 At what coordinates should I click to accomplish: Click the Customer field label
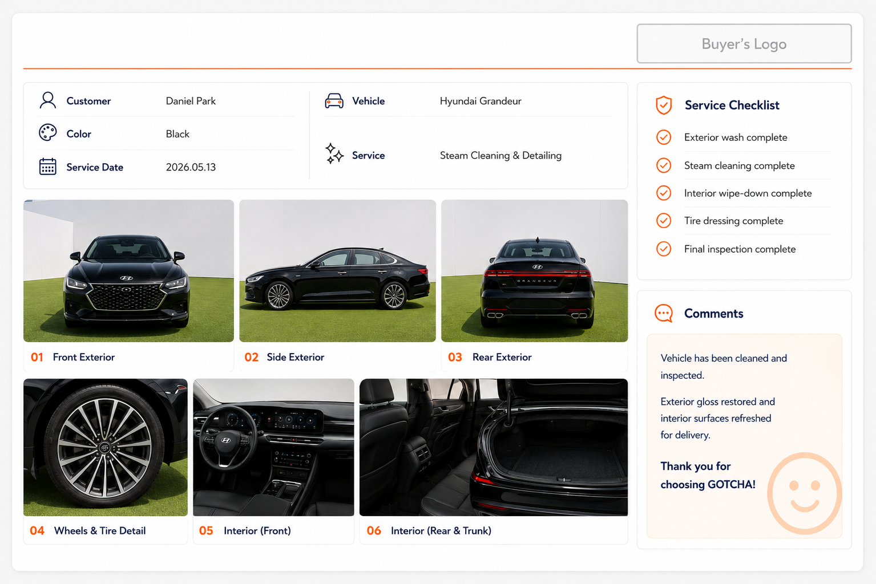point(88,101)
